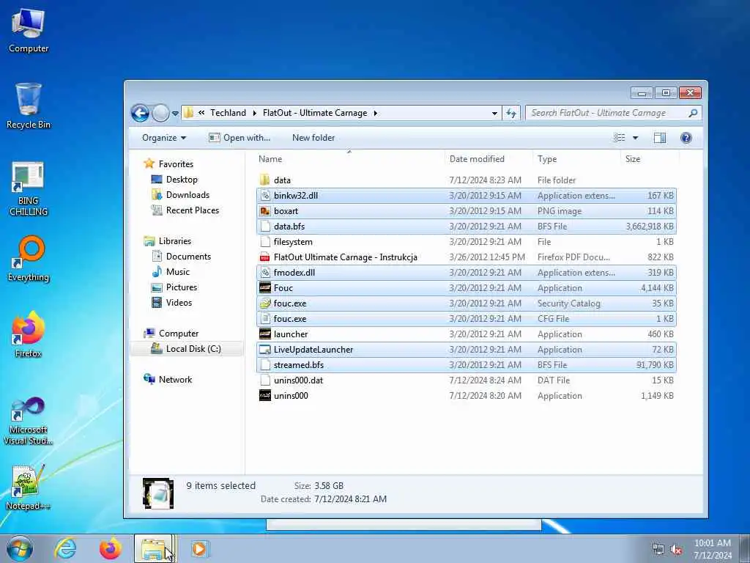Select the Everything desktop shortcut
The width and height of the screenshot is (750, 563).
29,259
